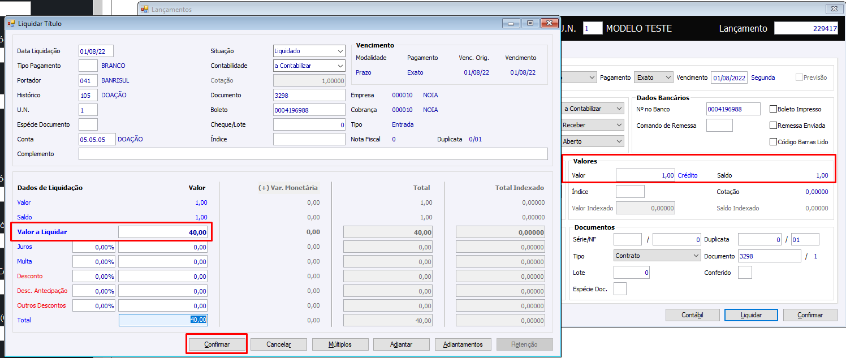The height and width of the screenshot is (358, 846).
Task: Click the Cancelar button
Action: [279, 344]
